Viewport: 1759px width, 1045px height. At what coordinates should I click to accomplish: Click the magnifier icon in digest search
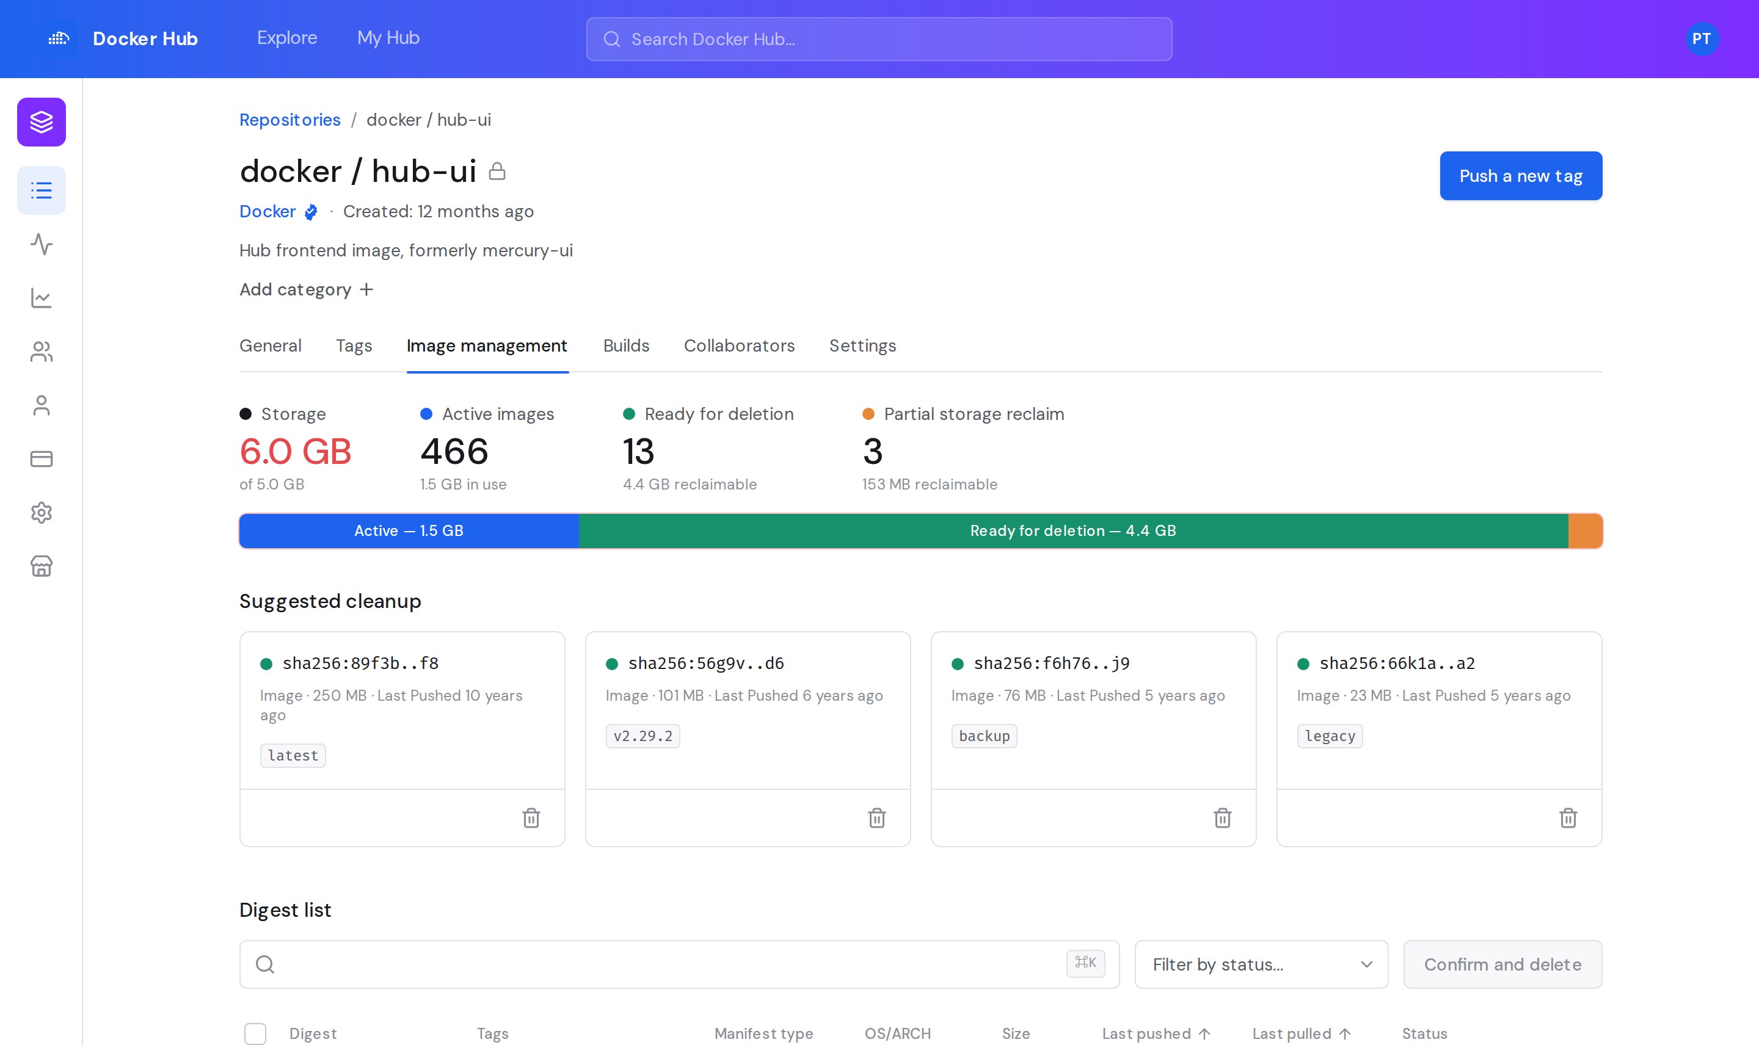click(x=265, y=964)
